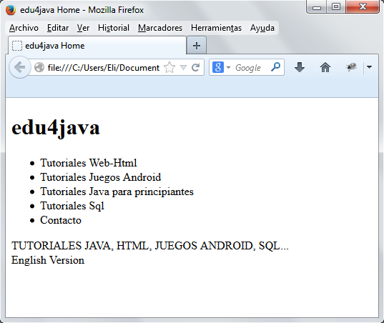The width and height of the screenshot is (384, 323).
Task: Go back using the back arrow button
Action: 20,67
